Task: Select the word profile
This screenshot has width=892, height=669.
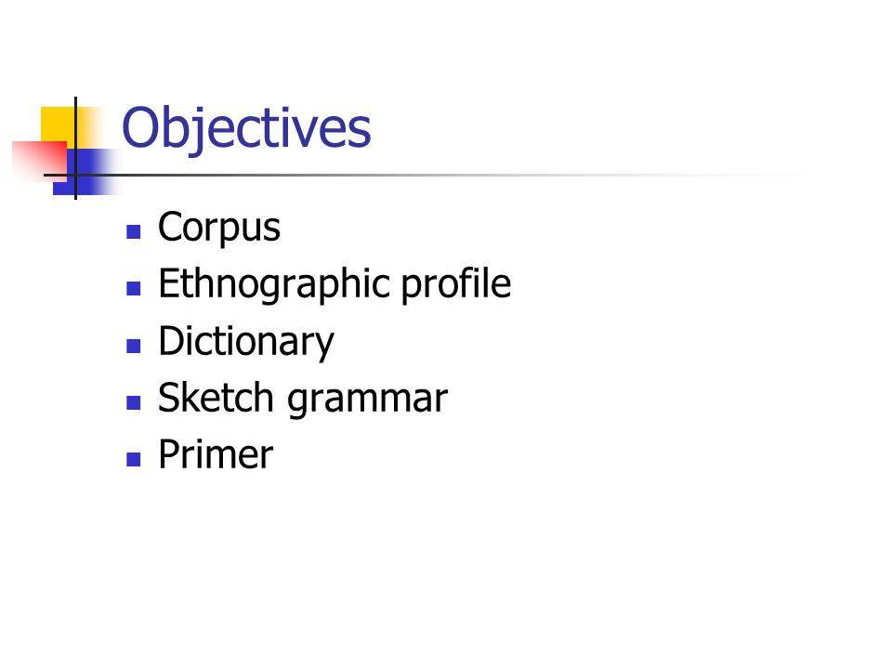Action: point(455,284)
